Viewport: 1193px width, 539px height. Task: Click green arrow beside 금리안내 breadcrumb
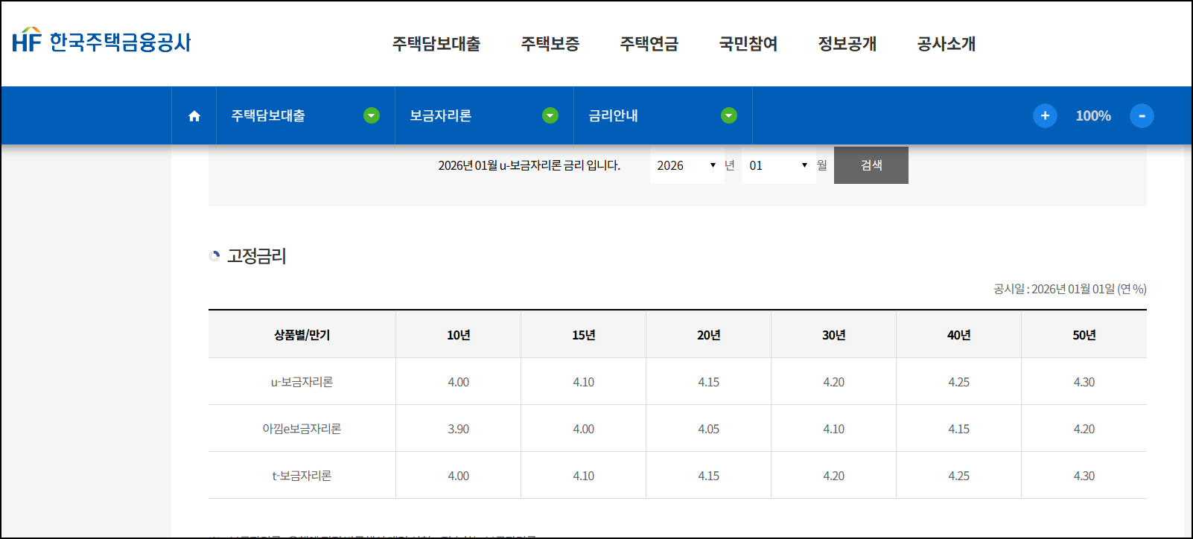tap(729, 115)
